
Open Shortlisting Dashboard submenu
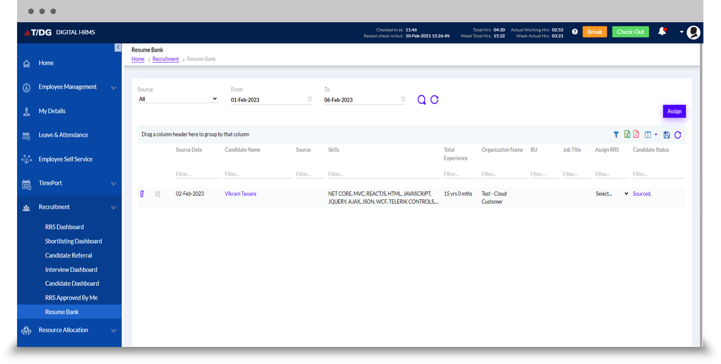pyautogui.click(x=73, y=241)
